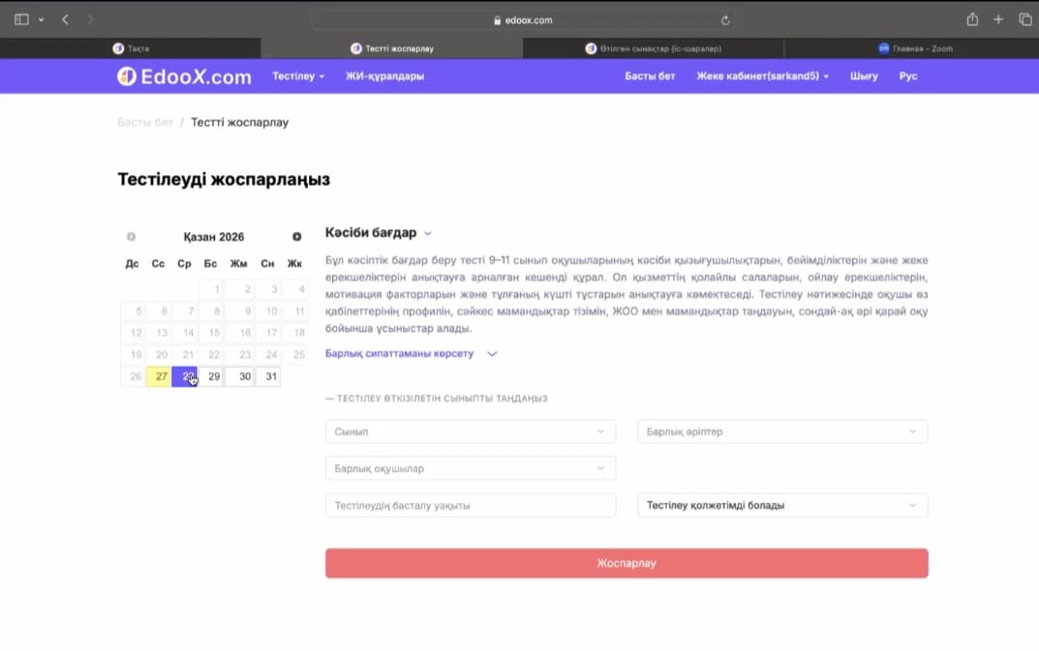1039x651 pixels.
Task: Open the Safari share icon
Action: coord(972,19)
